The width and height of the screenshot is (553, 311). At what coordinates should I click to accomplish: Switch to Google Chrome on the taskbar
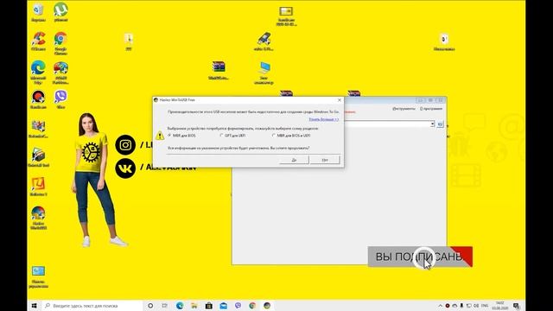tap(252, 305)
